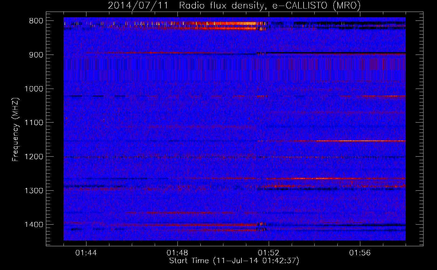Click the 01:44 time tick label
Image resolution: width=437 pixels, height=270 pixels.
click(x=86, y=253)
